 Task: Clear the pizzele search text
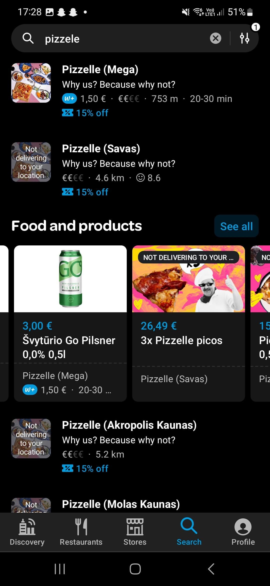[215, 38]
